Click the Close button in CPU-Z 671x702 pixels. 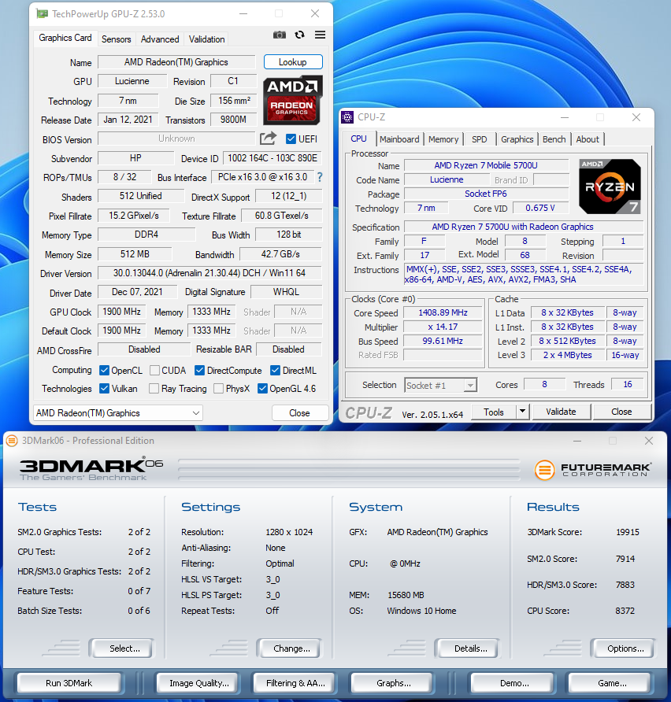coord(621,412)
